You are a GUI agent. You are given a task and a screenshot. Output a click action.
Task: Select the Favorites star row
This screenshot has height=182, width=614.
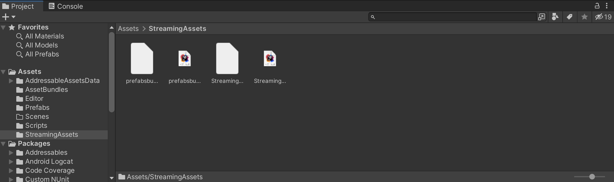point(54,27)
